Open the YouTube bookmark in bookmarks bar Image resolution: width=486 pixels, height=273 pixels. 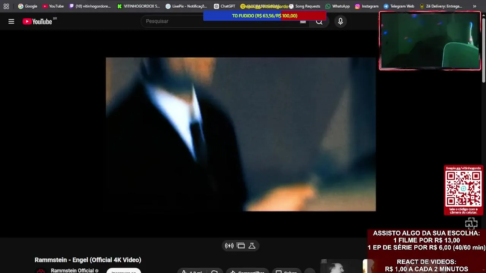tap(53, 6)
